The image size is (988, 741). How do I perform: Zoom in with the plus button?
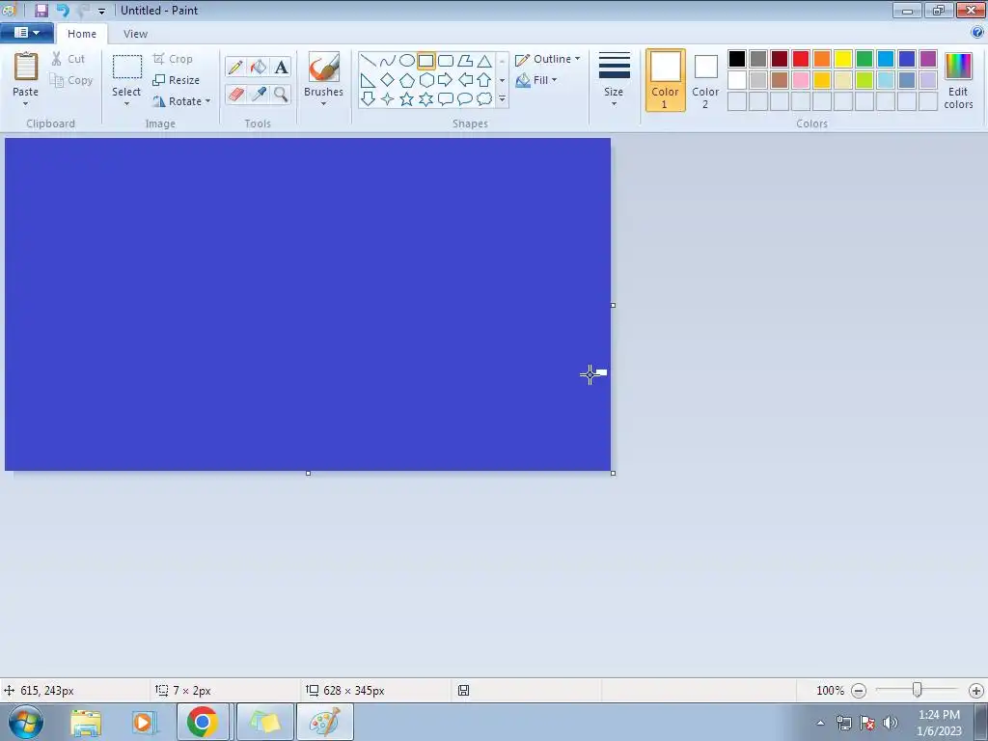[x=976, y=691]
